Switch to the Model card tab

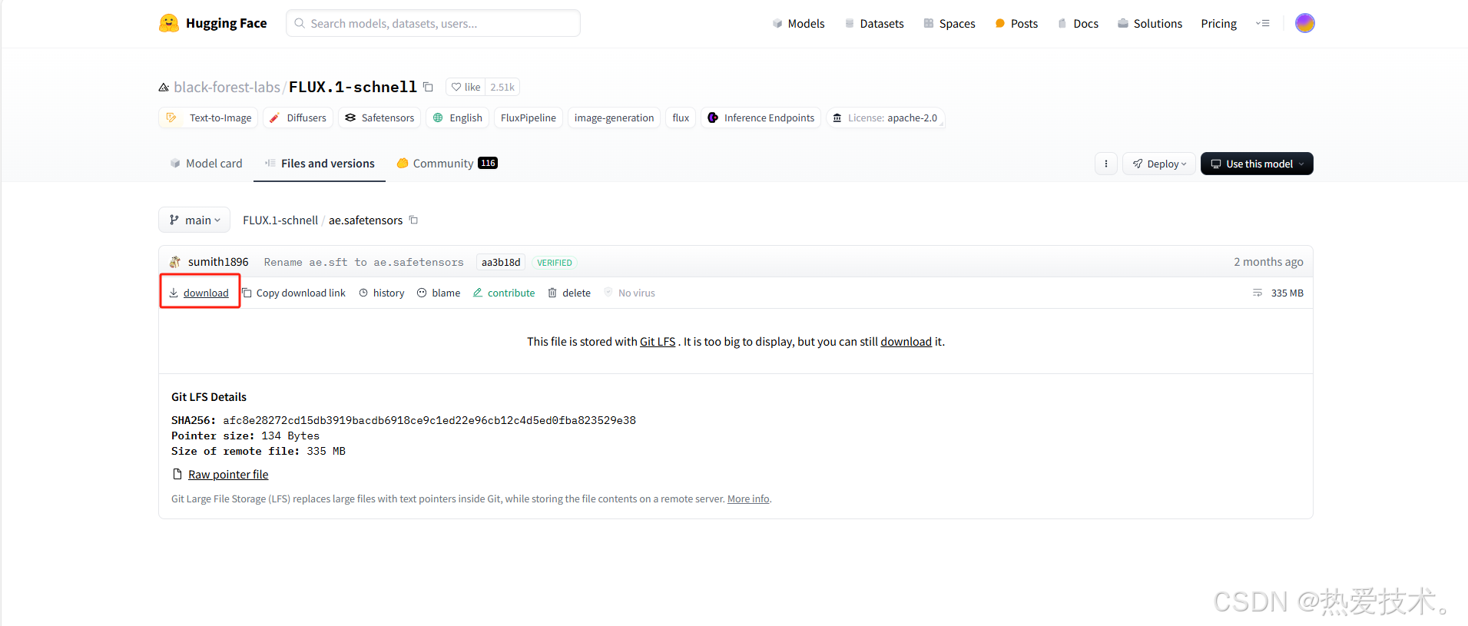[206, 164]
